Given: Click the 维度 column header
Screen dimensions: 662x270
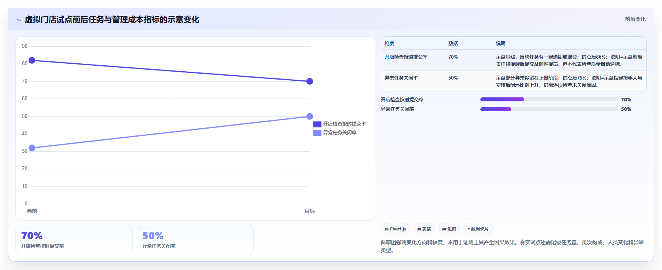Looking at the screenshot, I should (389, 44).
